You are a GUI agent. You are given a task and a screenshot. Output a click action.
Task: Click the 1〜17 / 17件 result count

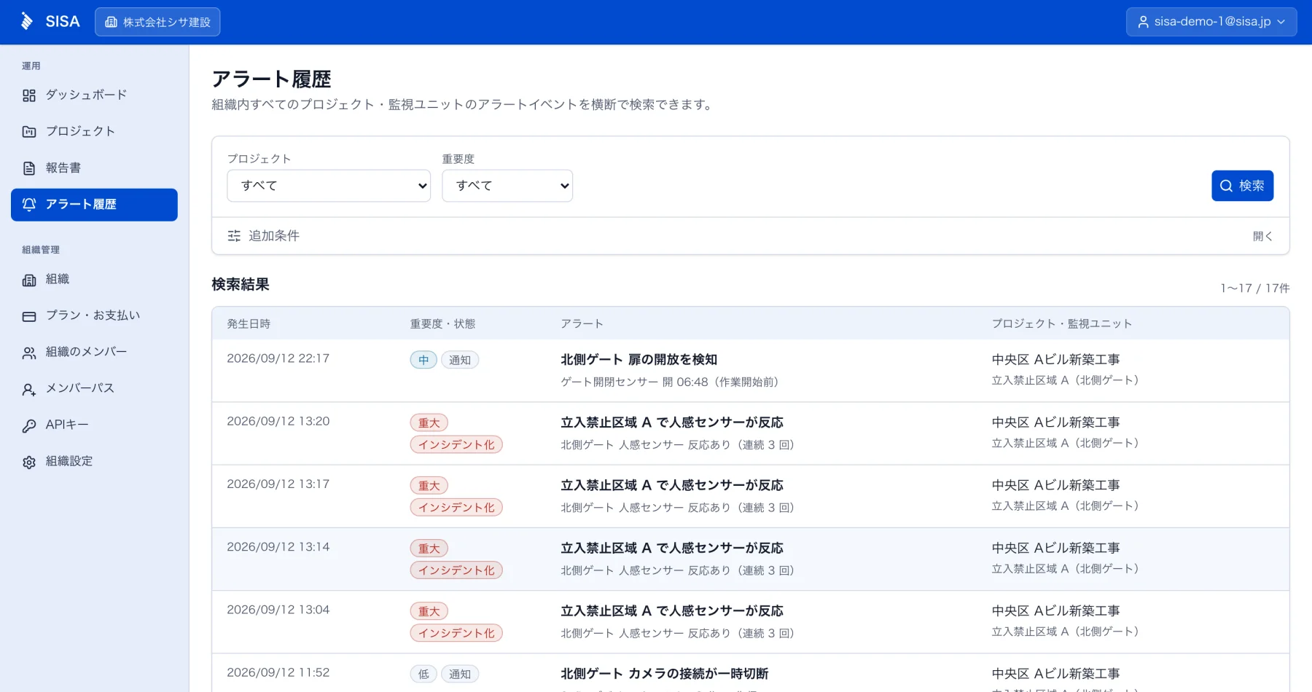[1254, 288]
